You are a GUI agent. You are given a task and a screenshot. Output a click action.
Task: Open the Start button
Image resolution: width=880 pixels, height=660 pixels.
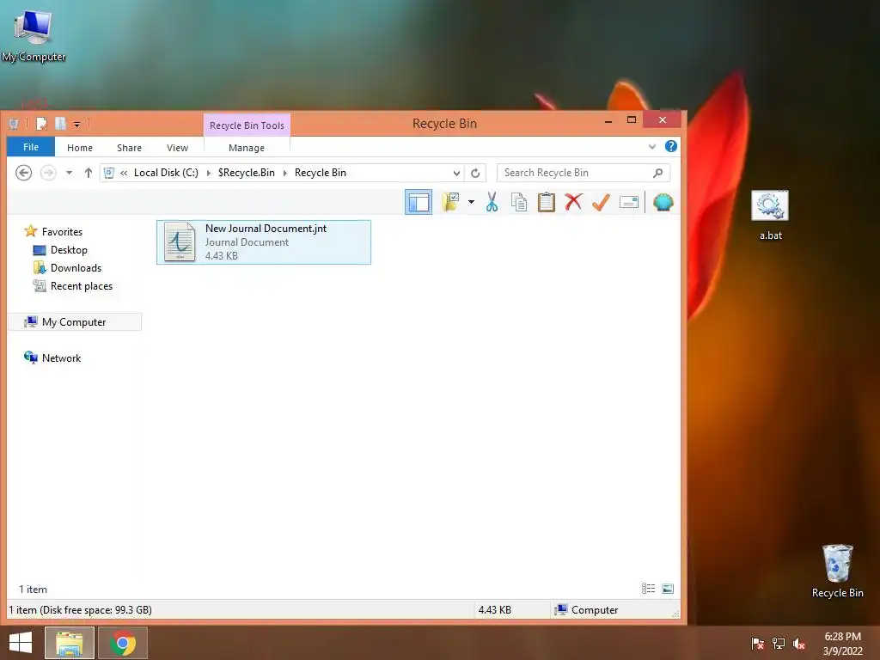[x=21, y=643]
